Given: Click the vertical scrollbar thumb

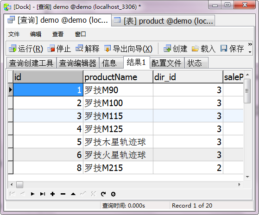Looking at the screenshot, I should (247, 91).
